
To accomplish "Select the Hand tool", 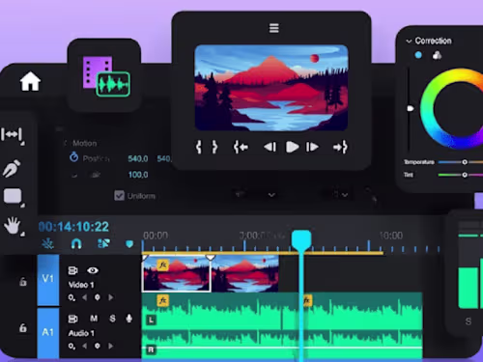I will pos(13,226).
